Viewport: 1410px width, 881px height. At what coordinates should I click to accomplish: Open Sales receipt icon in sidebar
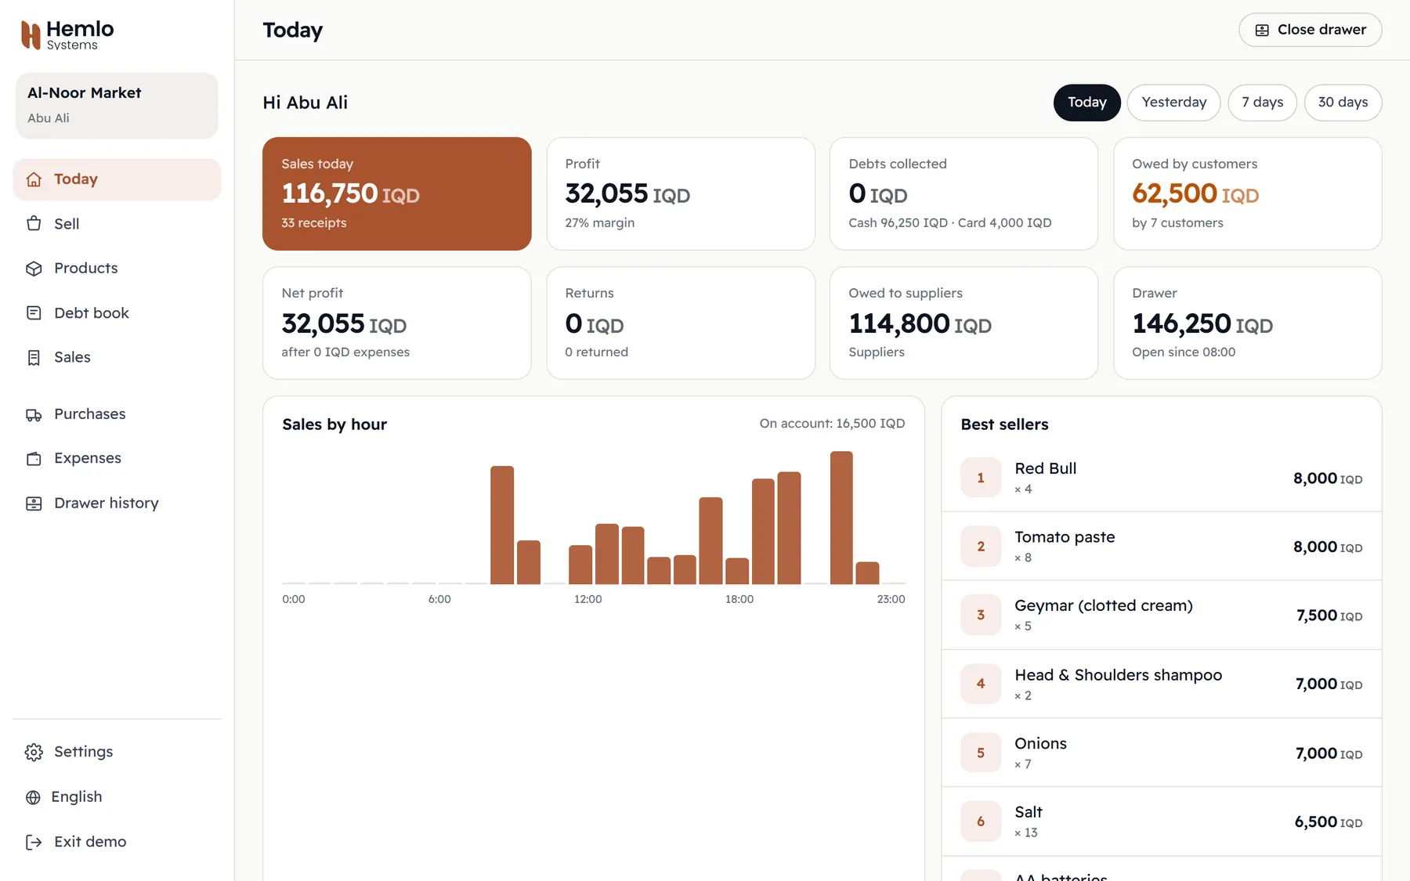point(34,358)
